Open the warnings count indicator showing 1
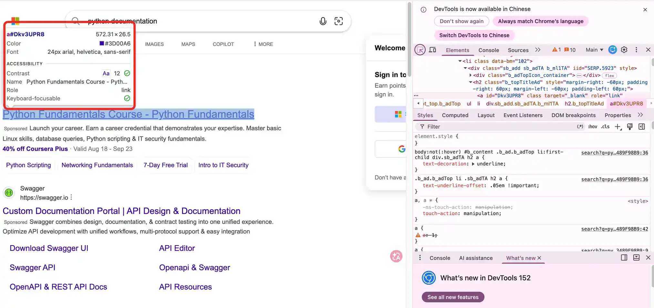Image resolution: width=654 pixels, height=308 pixels. tap(556, 50)
